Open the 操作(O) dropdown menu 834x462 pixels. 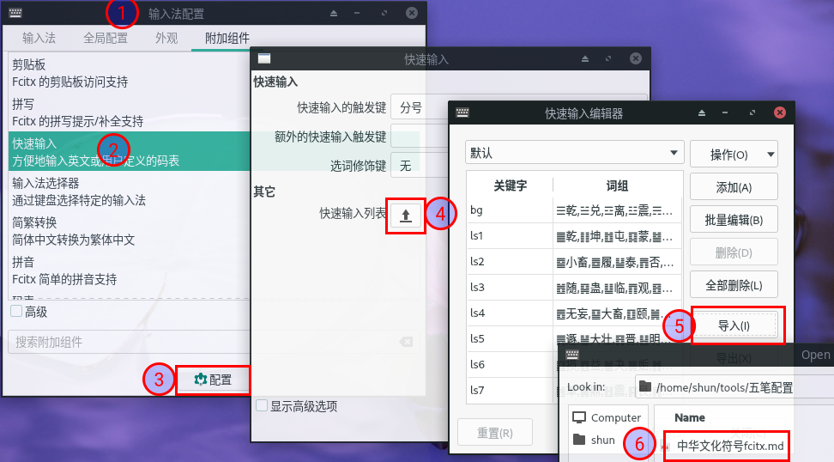(x=734, y=155)
